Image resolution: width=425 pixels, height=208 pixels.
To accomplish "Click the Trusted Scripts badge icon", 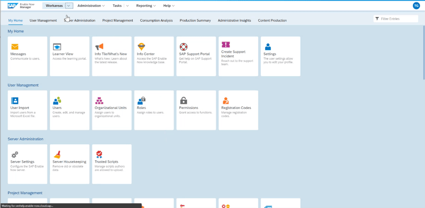I will click(99, 154).
